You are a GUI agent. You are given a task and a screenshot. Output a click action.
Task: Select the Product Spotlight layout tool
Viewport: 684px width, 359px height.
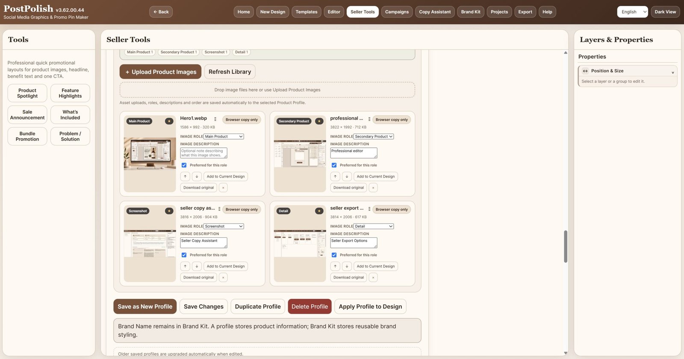coord(27,93)
